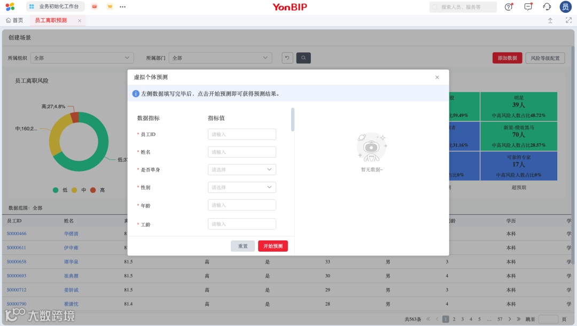Switch to 业务初始化工作台 workbench

pyautogui.click(x=55, y=6)
